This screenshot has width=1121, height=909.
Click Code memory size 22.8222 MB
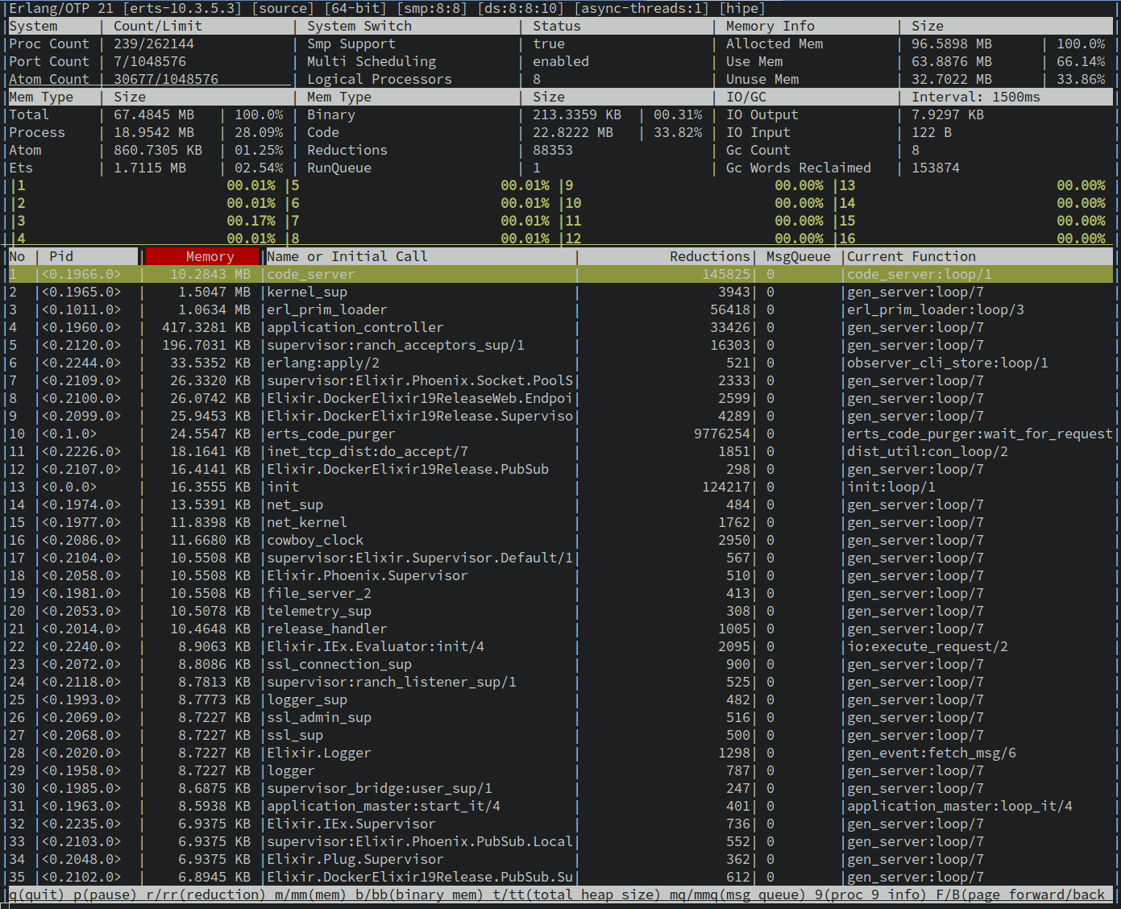pos(573,132)
